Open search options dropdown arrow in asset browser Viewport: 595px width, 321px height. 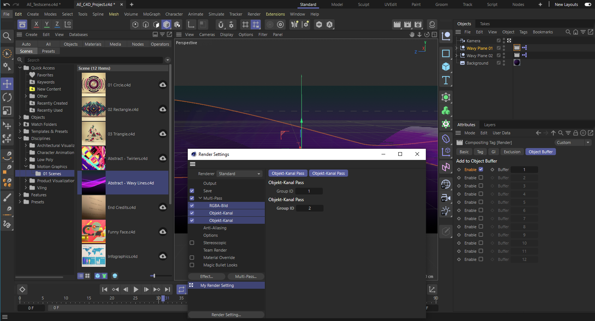pyautogui.click(x=168, y=60)
